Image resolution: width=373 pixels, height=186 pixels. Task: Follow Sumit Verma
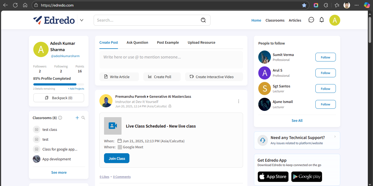pos(325,57)
